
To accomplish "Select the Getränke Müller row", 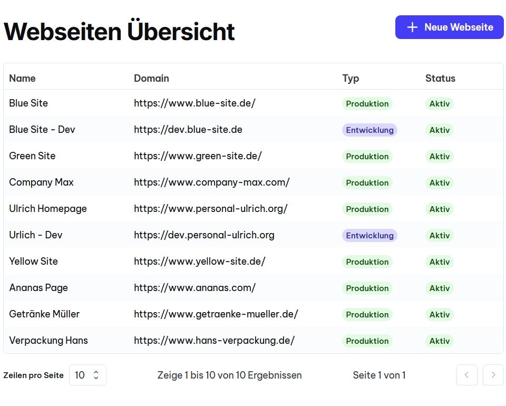I will coord(44,314).
